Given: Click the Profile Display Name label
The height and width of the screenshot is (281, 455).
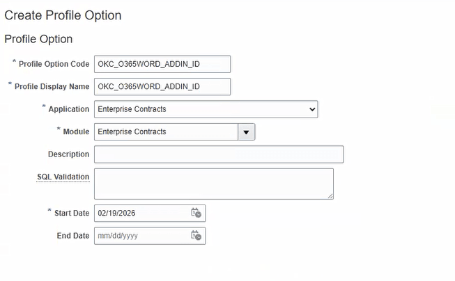Looking at the screenshot, I should point(52,87).
